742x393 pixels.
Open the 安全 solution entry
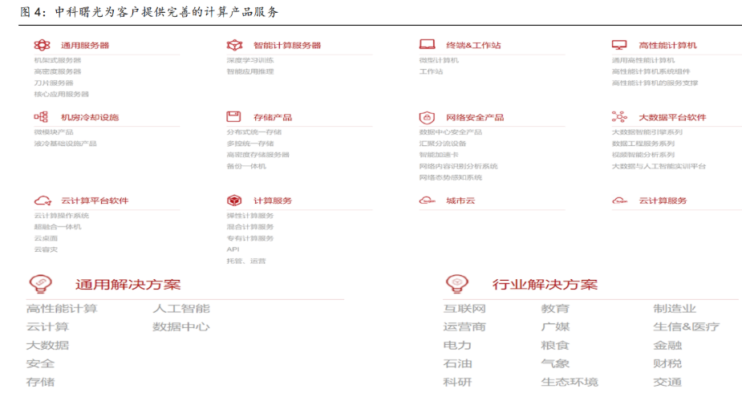[41, 363]
